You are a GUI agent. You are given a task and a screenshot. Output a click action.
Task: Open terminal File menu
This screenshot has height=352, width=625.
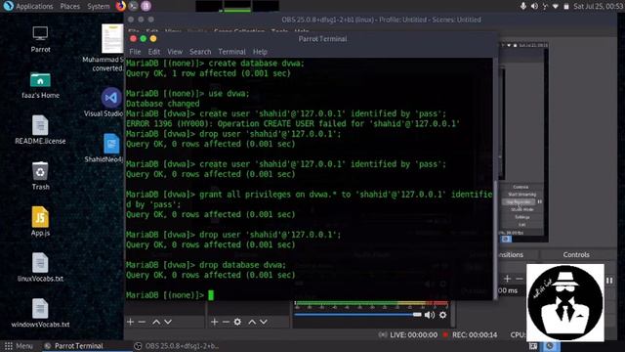point(135,52)
